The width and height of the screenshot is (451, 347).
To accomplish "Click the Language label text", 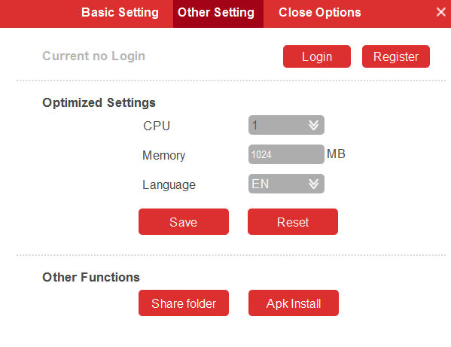I will pyautogui.click(x=169, y=185).
